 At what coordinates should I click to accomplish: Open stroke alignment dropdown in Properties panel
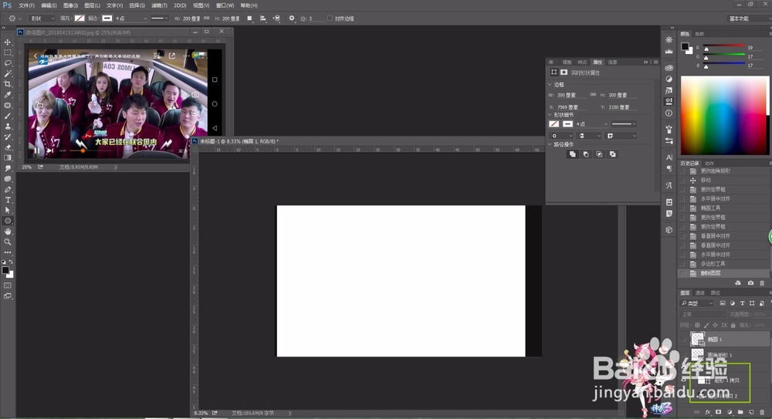coord(560,136)
